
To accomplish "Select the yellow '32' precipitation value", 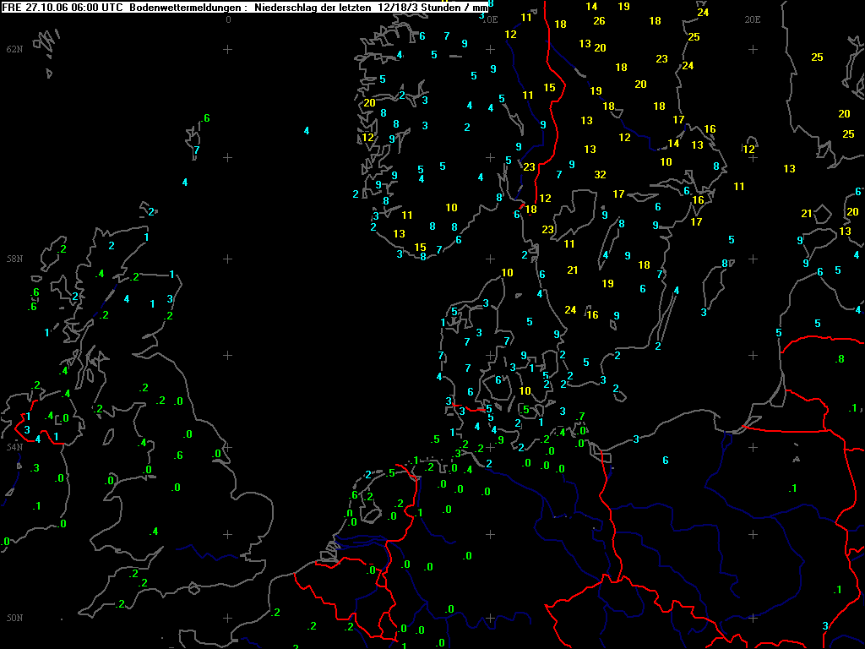I will click(x=601, y=175).
